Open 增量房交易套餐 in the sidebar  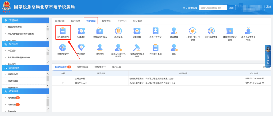click(15, 27)
